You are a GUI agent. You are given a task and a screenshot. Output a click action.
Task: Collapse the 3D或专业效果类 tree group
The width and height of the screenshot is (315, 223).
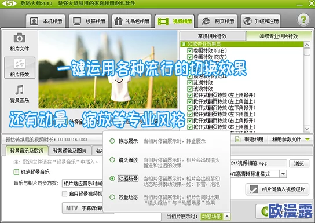pyautogui.click(x=184, y=44)
